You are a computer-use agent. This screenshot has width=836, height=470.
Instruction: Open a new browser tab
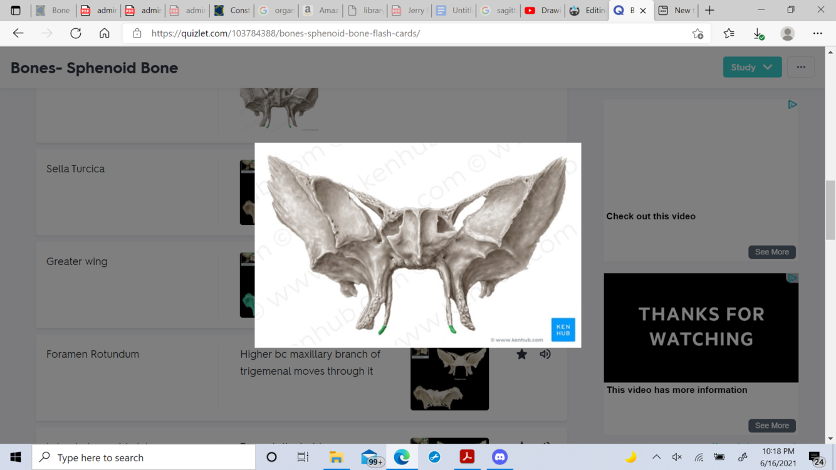point(709,10)
